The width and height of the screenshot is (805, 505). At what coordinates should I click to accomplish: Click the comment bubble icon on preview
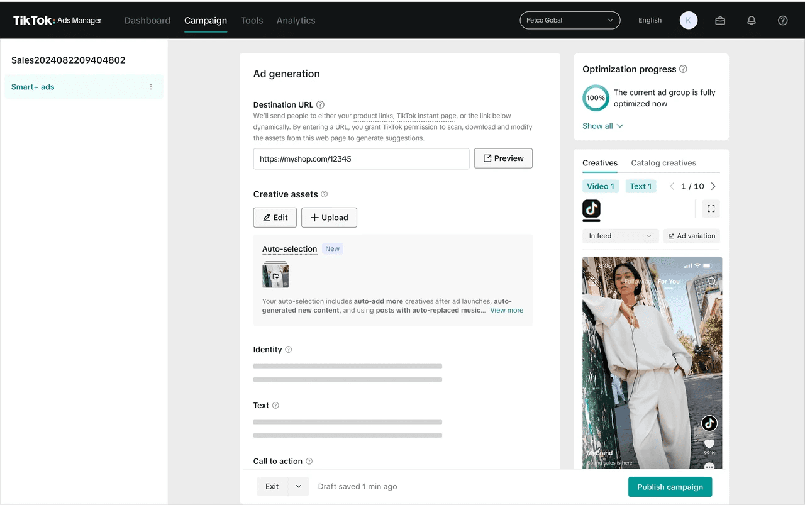click(x=709, y=466)
